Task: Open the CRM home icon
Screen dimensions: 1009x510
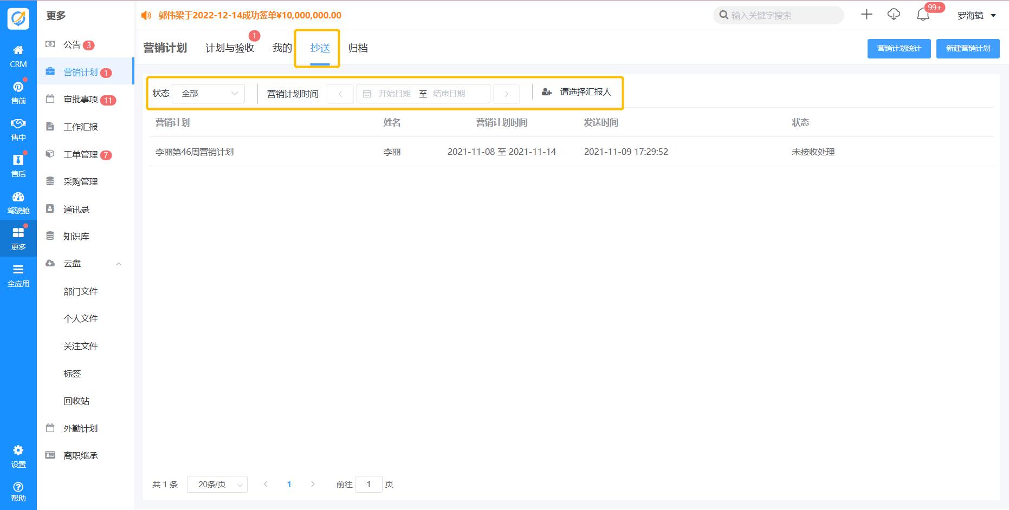Action: point(18,50)
